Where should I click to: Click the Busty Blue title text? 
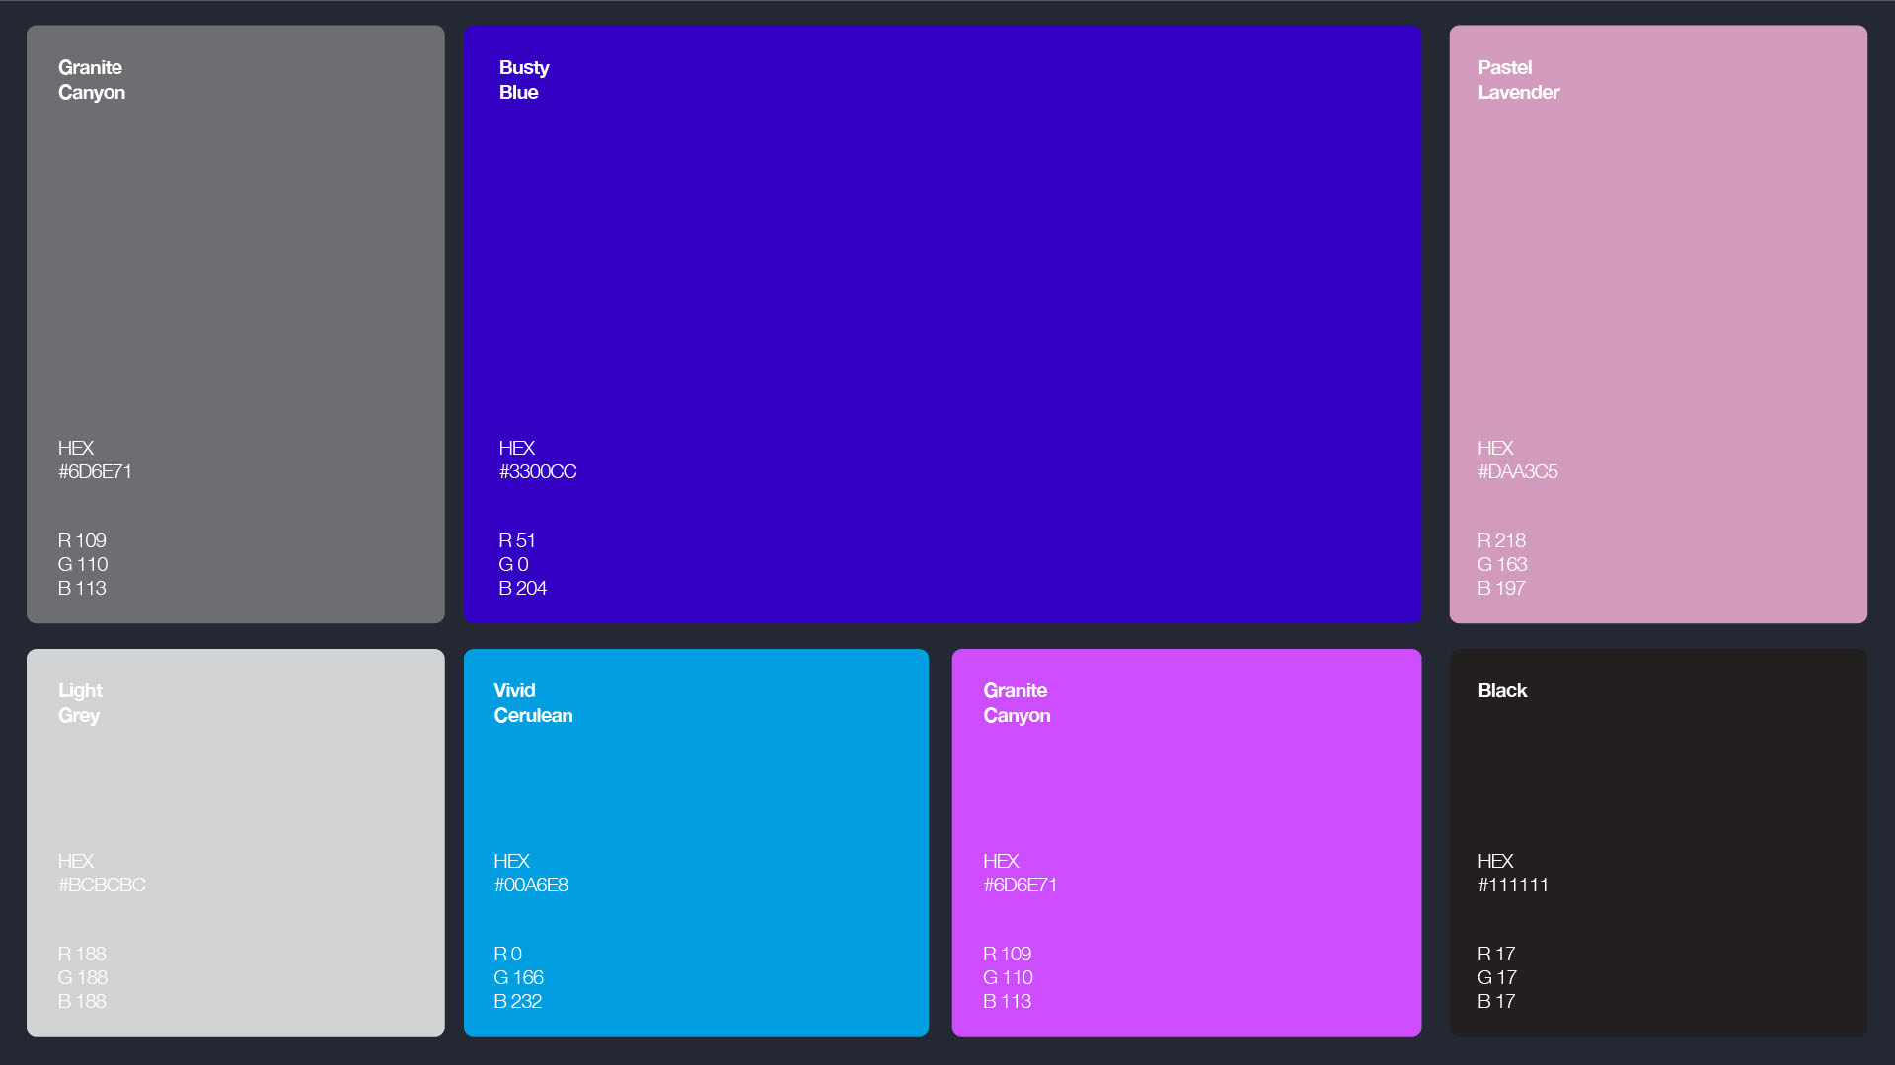[523, 80]
